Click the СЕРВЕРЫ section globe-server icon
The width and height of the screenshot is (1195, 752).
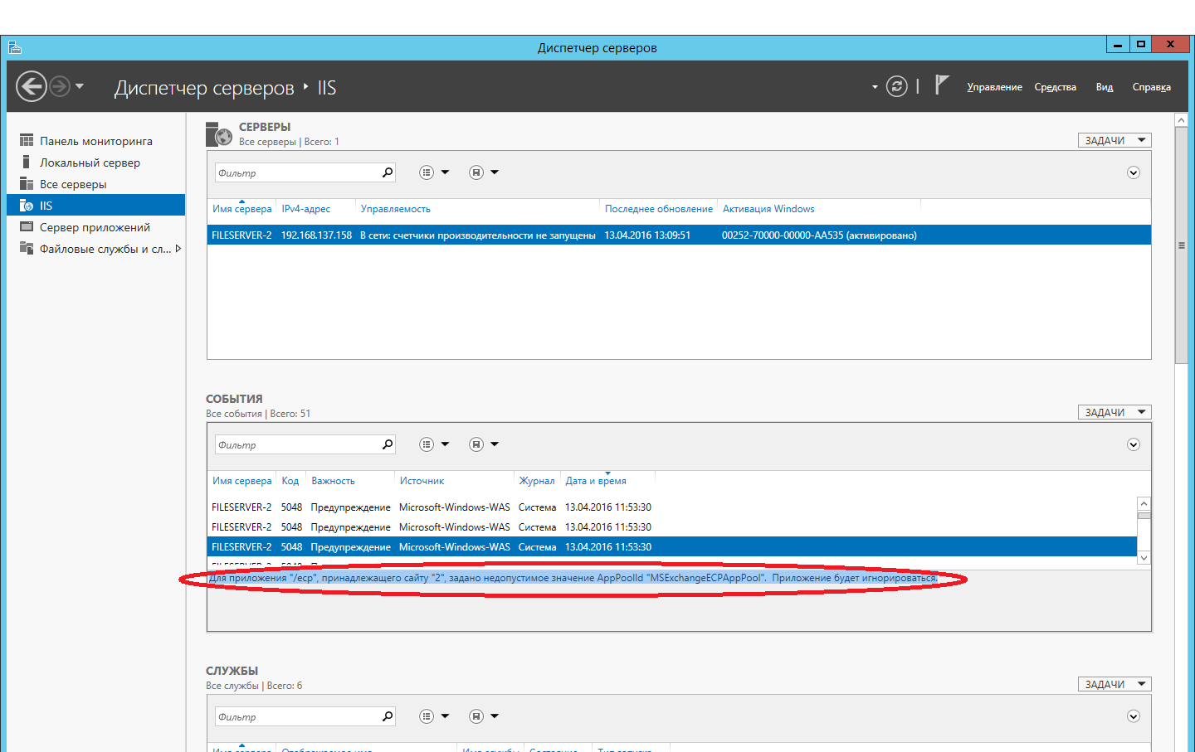[218, 133]
